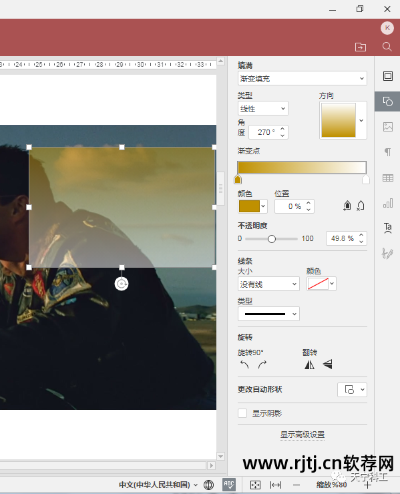This screenshot has height=494, width=400.
Task: Click the 缩放%80 zoom label
Action: click(x=332, y=485)
